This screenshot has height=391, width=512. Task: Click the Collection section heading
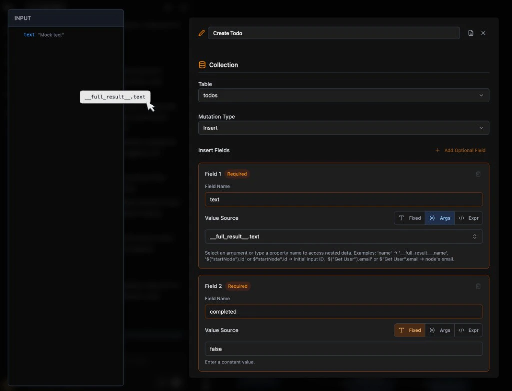[223, 65]
